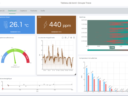Click the 04:00 heatmap time label

[99, 46]
